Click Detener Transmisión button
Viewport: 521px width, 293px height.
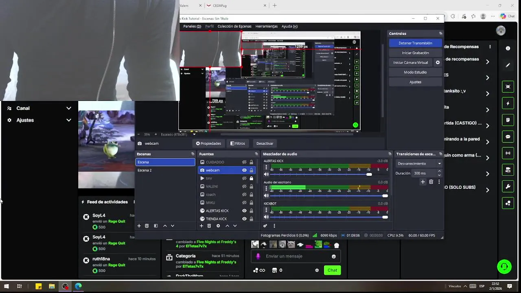(415, 43)
